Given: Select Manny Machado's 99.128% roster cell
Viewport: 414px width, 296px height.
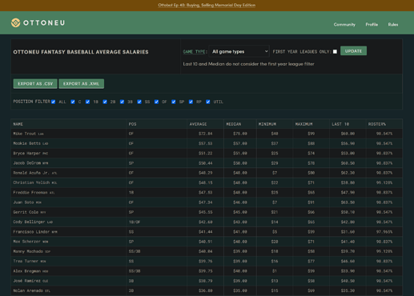Looking at the screenshot, I should pos(384,251).
